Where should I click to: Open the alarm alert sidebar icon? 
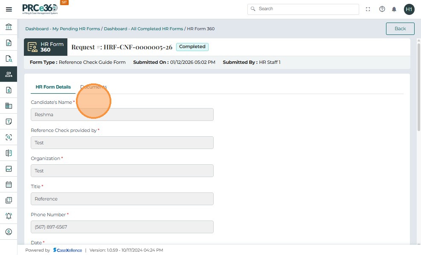click(x=9, y=216)
